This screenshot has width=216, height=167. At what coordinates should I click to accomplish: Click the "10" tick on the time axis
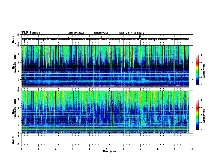[192, 149]
